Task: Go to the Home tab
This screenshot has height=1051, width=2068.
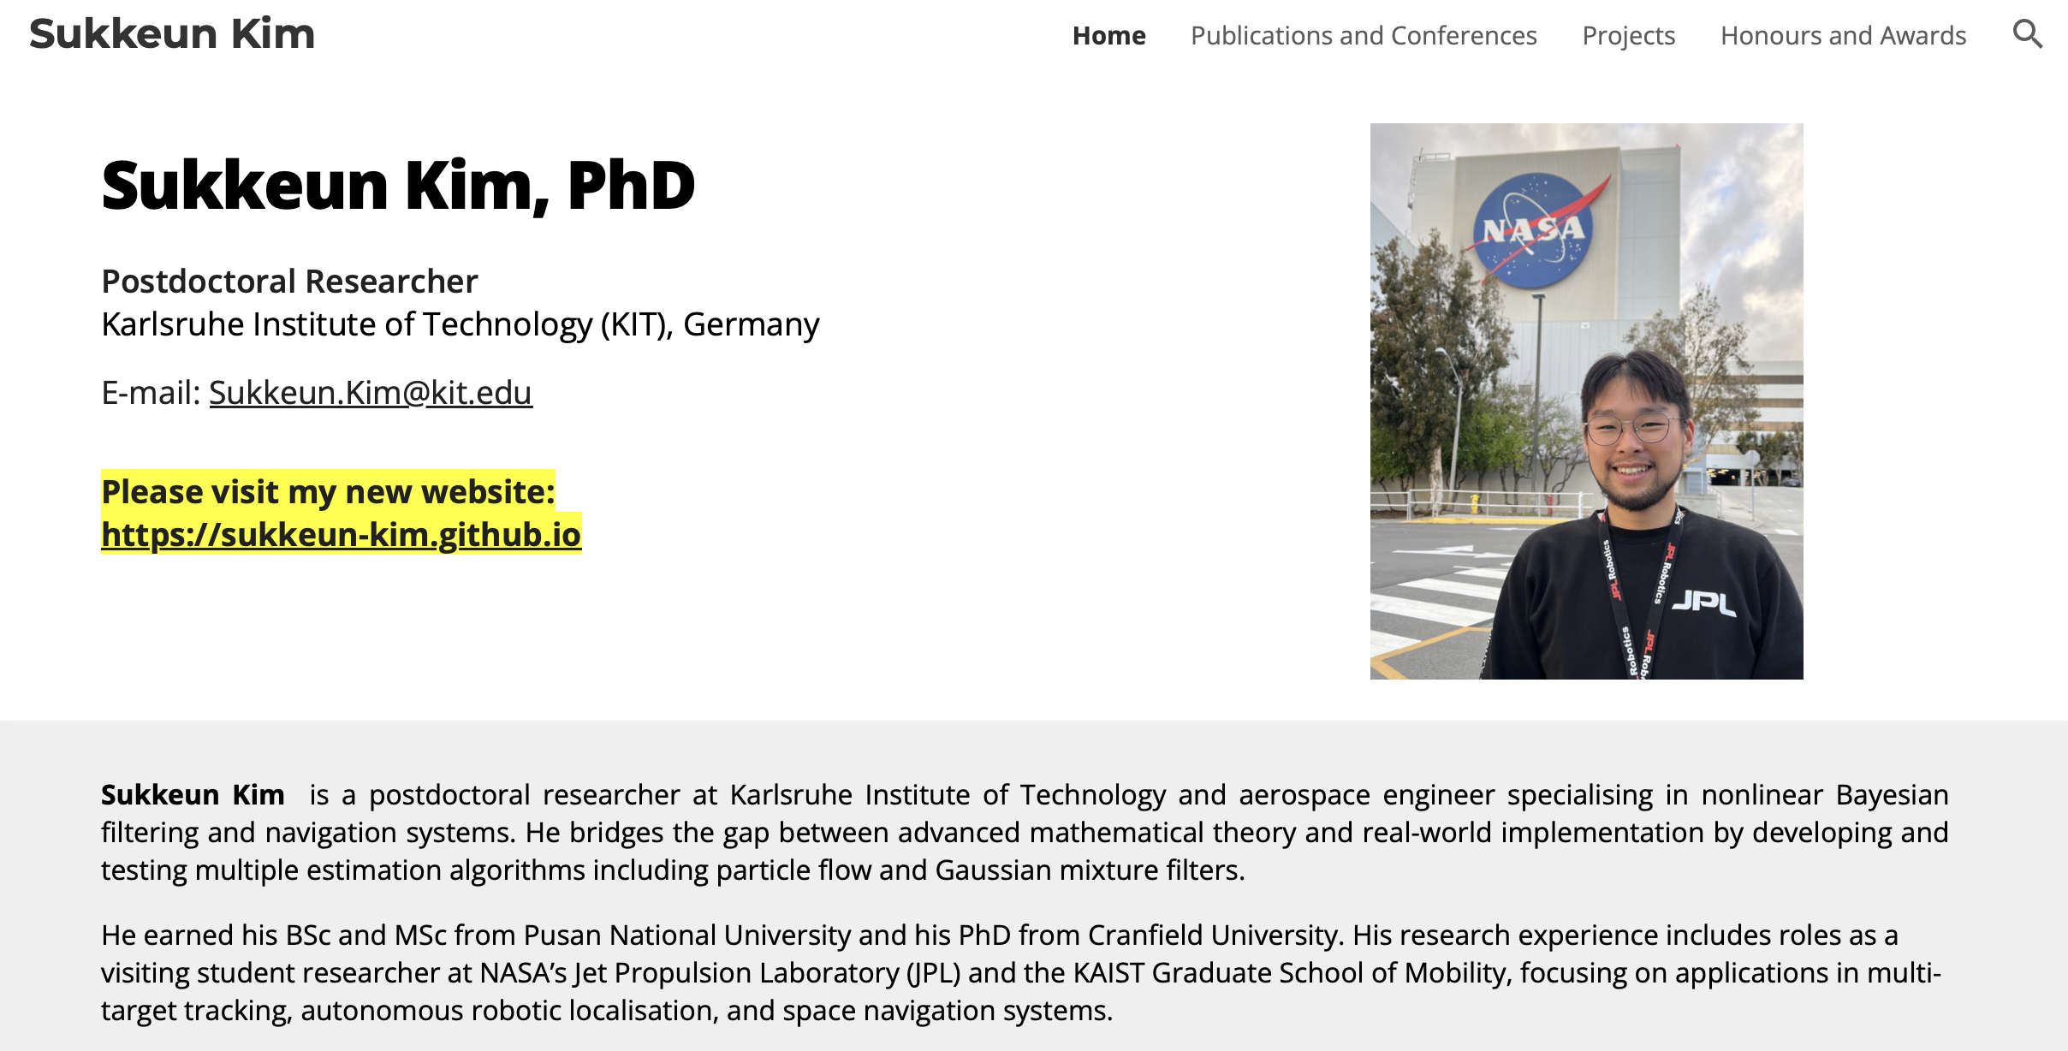Action: tap(1108, 36)
